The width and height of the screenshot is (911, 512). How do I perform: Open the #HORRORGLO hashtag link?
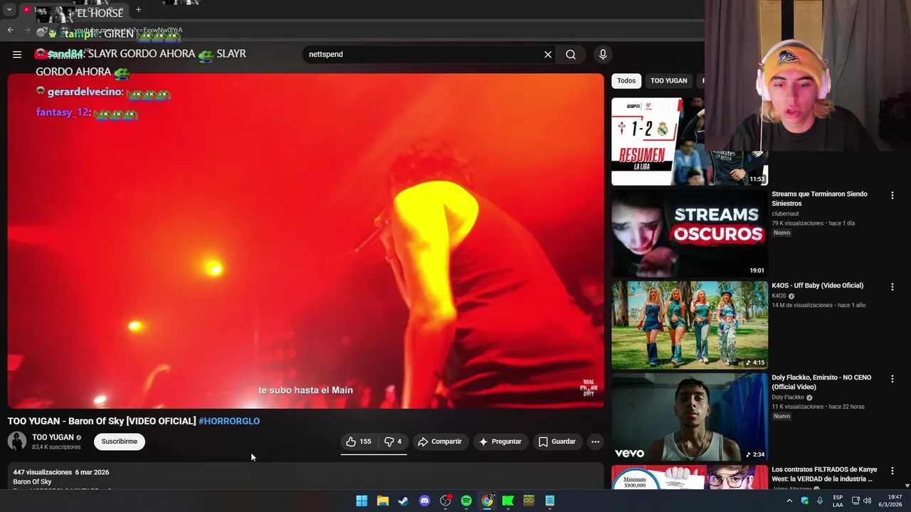[x=229, y=421]
